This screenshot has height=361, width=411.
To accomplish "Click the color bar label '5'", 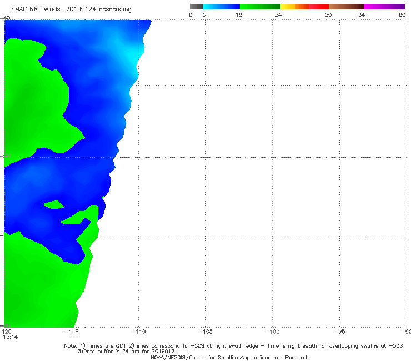I will pyautogui.click(x=204, y=14).
